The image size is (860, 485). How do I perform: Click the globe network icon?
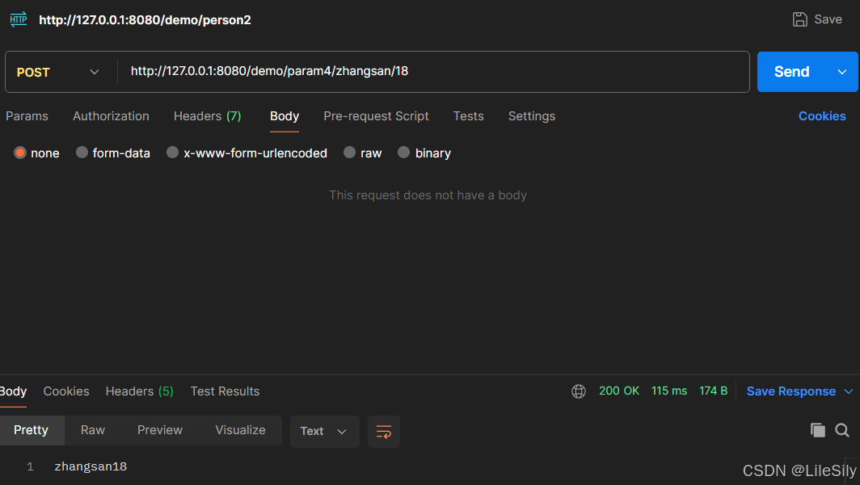click(579, 391)
